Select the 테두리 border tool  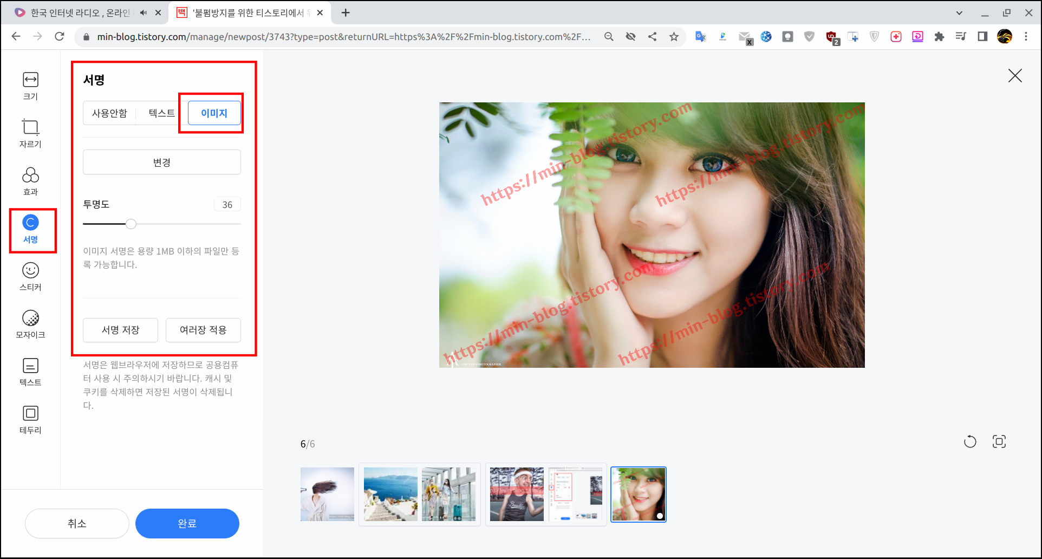click(x=30, y=420)
